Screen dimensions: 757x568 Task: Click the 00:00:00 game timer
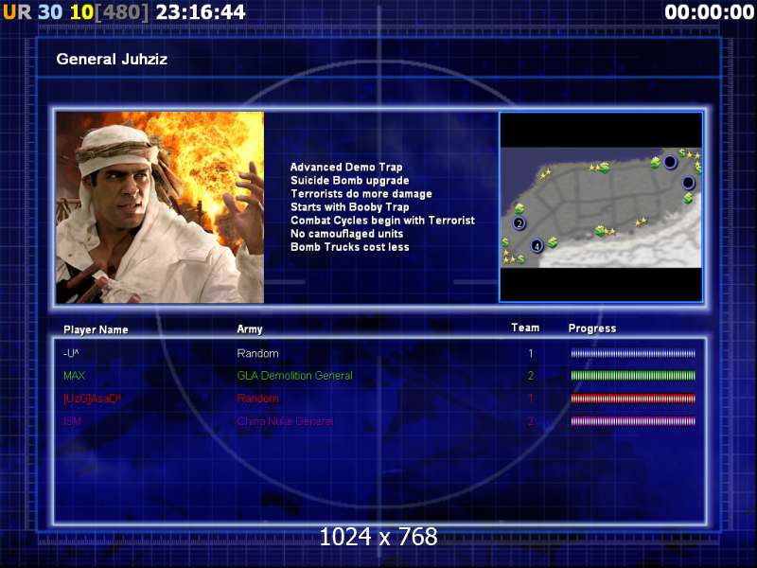pos(709,12)
